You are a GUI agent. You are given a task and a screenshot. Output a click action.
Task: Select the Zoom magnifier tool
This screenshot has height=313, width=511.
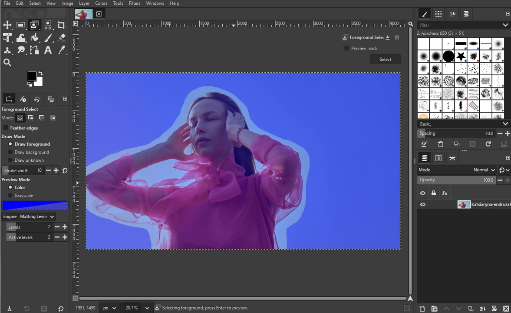coord(7,62)
